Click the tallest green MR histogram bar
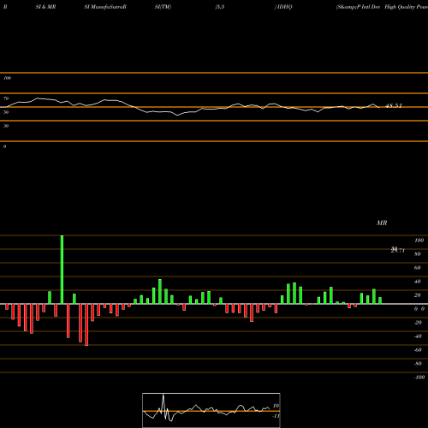 pyautogui.click(x=62, y=270)
